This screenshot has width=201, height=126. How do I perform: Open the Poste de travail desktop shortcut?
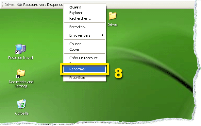click(21, 49)
